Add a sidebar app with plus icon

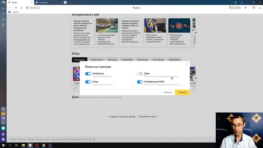(3, 123)
